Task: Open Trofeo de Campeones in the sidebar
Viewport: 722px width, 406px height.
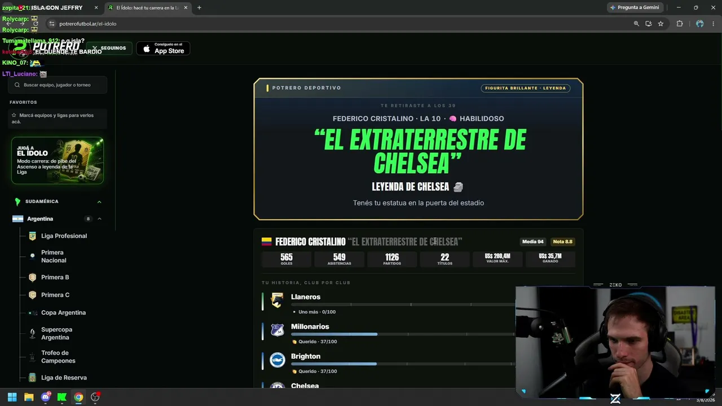Action: pyautogui.click(x=58, y=357)
